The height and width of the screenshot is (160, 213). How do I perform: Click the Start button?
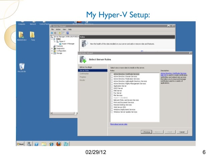point(20,144)
